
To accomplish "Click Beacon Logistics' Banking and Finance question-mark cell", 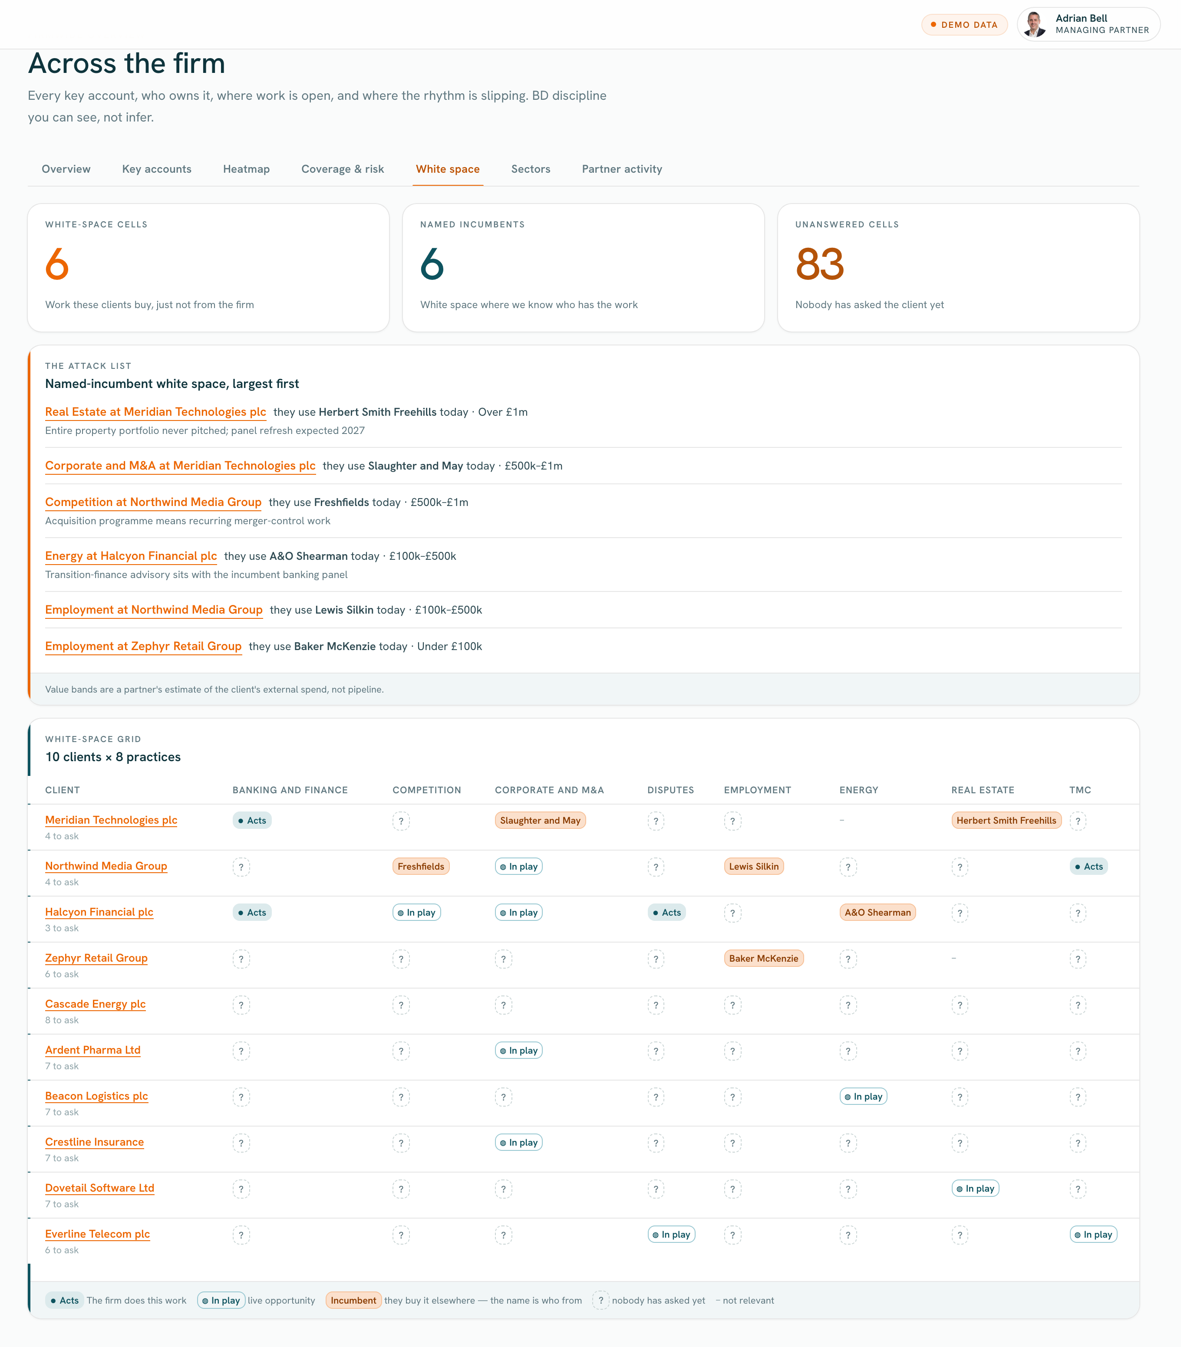I will click(x=241, y=1097).
